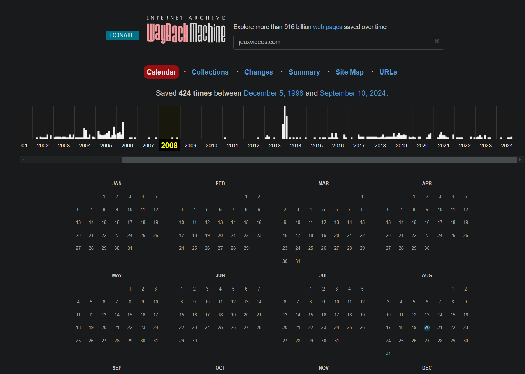
Task: Click the timeline horizontal scrollbar thumb
Action: (319, 159)
